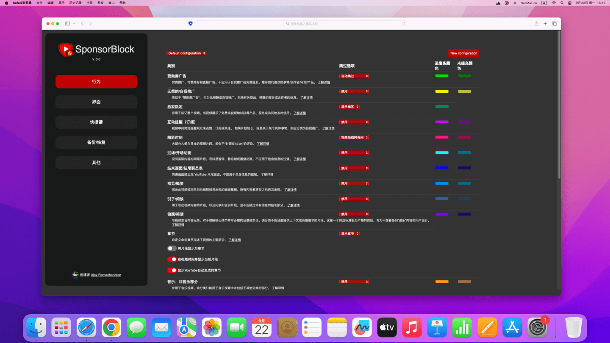Viewport: 610px width, 343px height.
Task: Click the New configuration button
Action: pyautogui.click(x=463, y=53)
